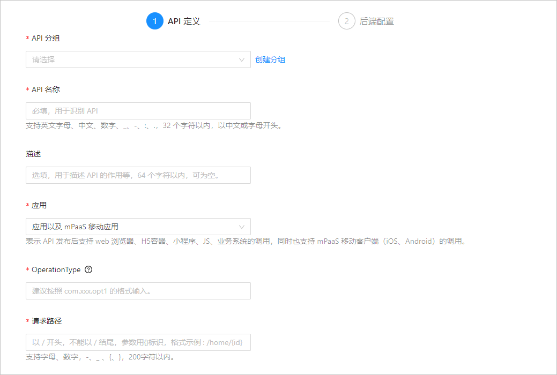Click the API 分组 label
The image size is (557, 375).
46,39
